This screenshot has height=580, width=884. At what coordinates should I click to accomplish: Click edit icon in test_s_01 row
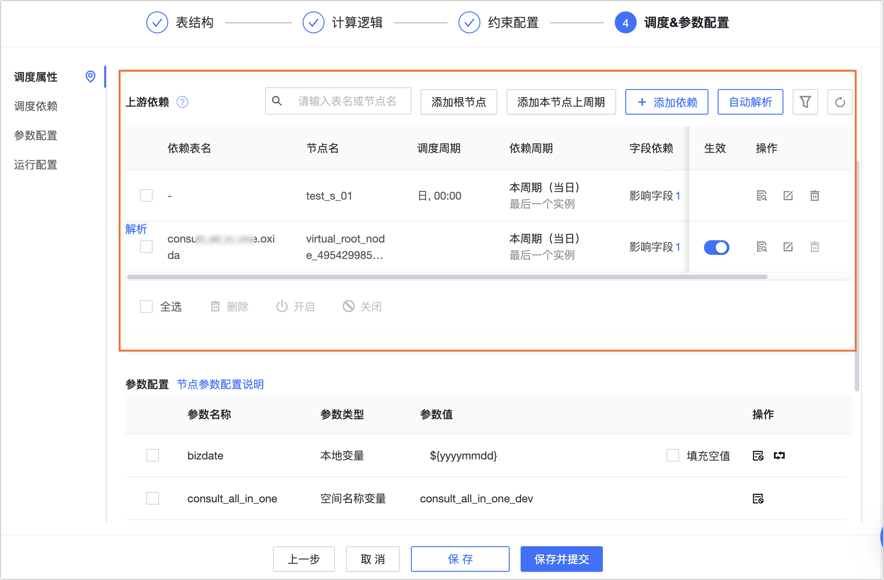click(788, 196)
